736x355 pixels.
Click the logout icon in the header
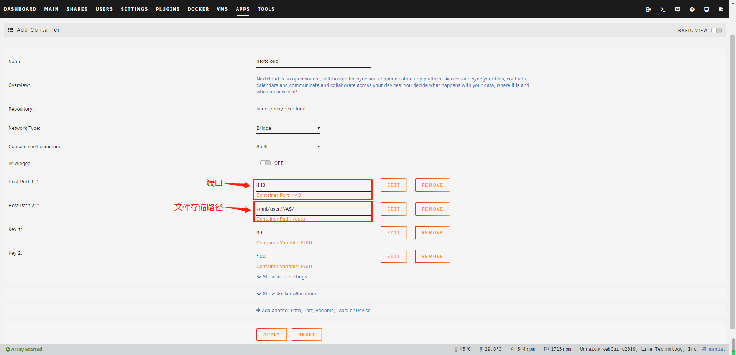pos(649,9)
